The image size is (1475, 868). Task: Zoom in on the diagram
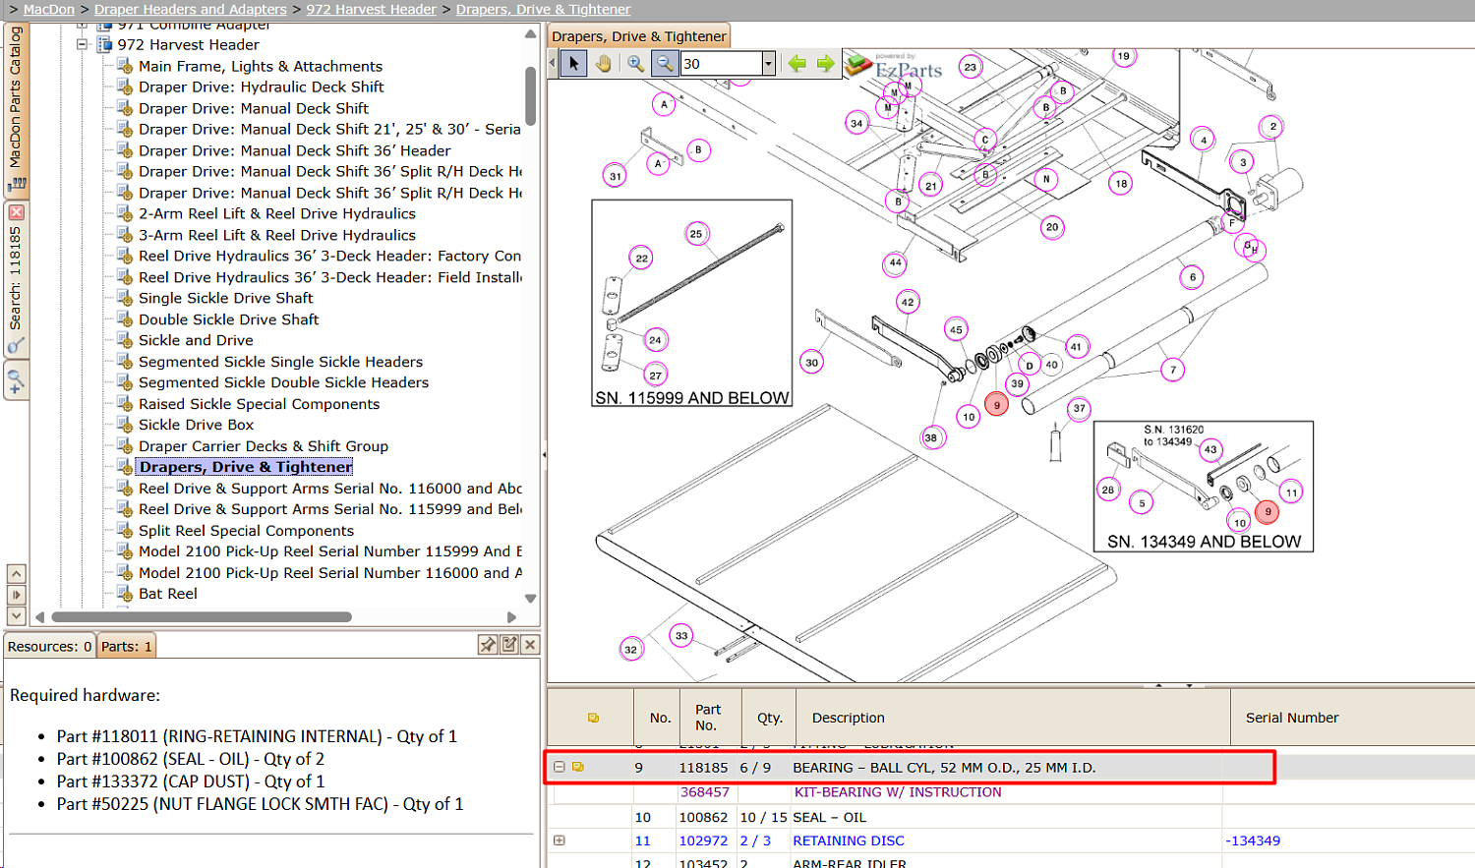point(635,64)
